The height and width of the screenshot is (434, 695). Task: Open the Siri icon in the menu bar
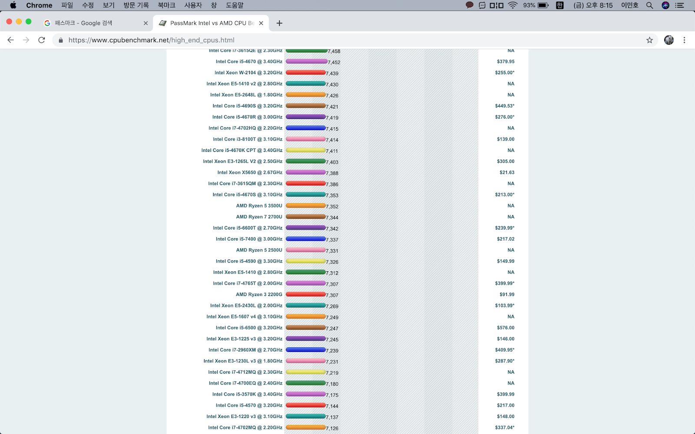(665, 5)
